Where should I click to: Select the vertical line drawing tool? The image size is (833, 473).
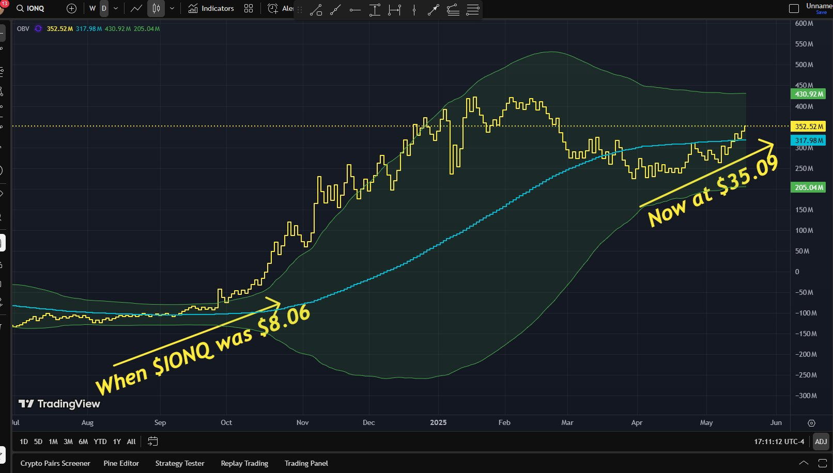[x=414, y=10]
